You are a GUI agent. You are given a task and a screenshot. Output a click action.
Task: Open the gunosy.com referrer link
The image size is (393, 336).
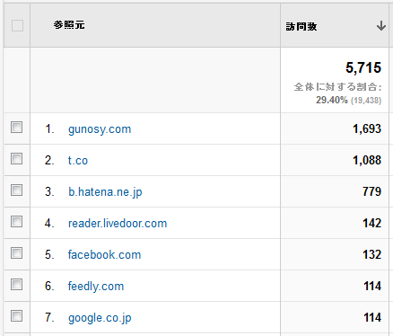pyautogui.click(x=100, y=129)
